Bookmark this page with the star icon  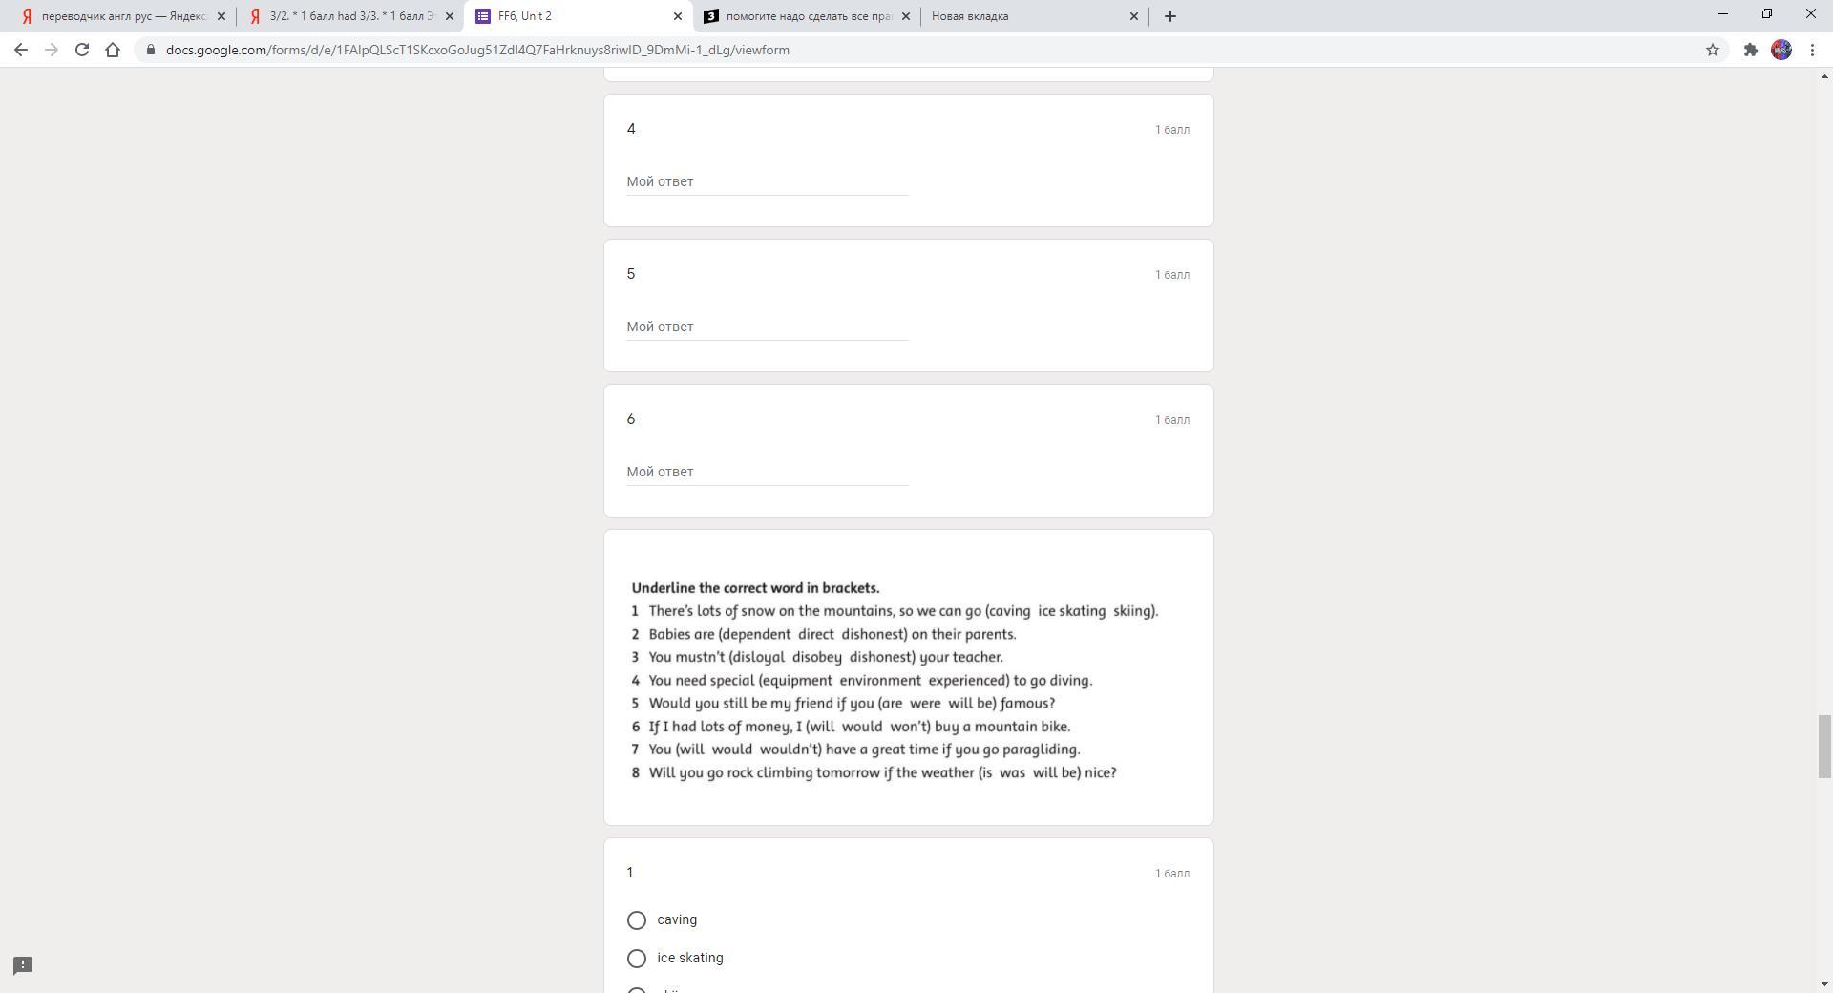1712,50
